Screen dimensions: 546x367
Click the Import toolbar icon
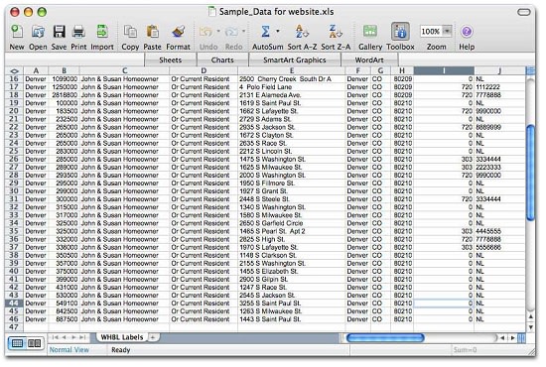pos(102,32)
